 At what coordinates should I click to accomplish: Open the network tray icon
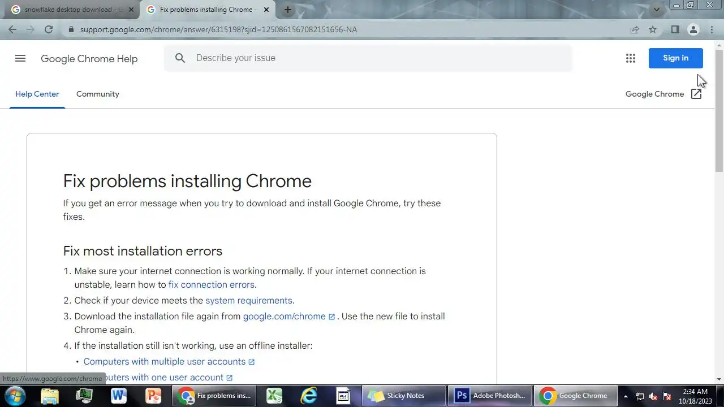pyautogui.click(x=640, y=396)
